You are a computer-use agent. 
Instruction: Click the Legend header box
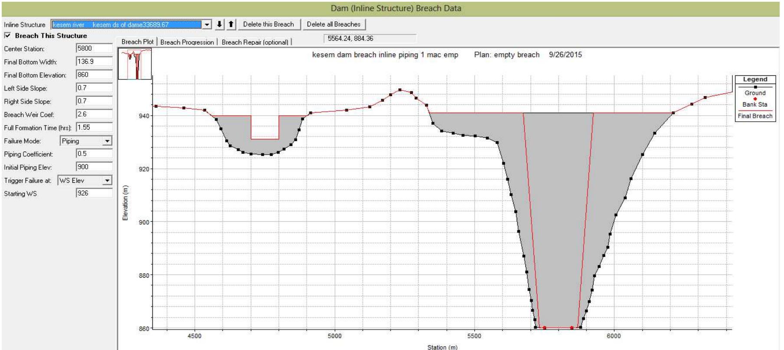tap(755, 79)
